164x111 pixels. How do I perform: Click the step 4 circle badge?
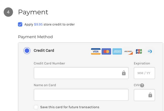click(x=8, y=12)
